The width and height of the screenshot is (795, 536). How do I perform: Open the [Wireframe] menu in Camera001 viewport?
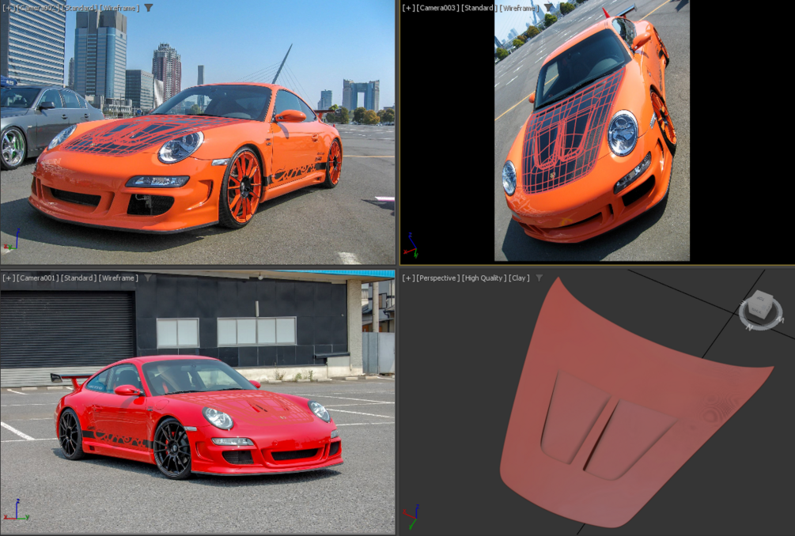(x=118, y=277)
